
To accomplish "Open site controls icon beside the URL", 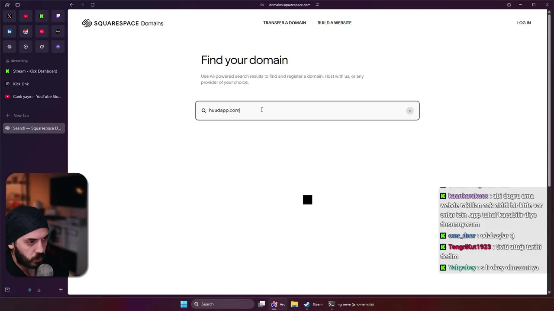I will 317,5.
